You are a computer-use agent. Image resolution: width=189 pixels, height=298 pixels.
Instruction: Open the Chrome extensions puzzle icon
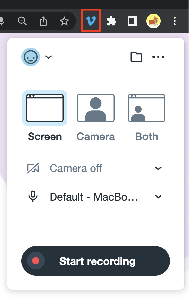pyautogui.click(x=112, y=21)
